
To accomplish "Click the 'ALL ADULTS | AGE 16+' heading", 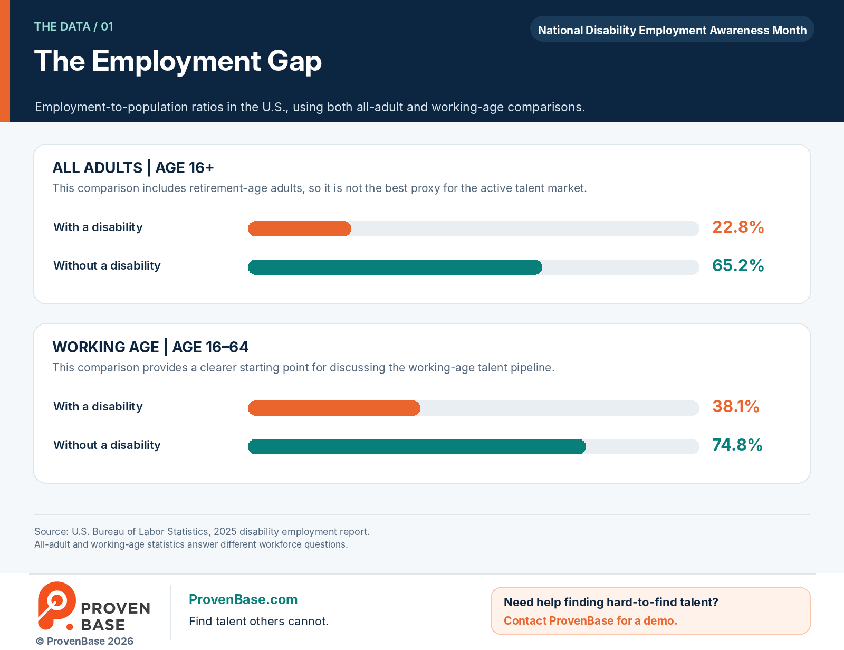I will tap(133, 168).
